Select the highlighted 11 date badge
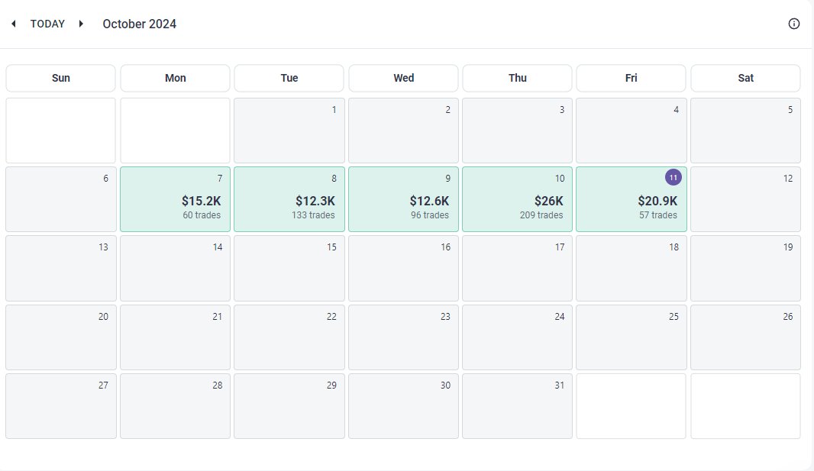 pyautogui.click(x=673, y=177)
